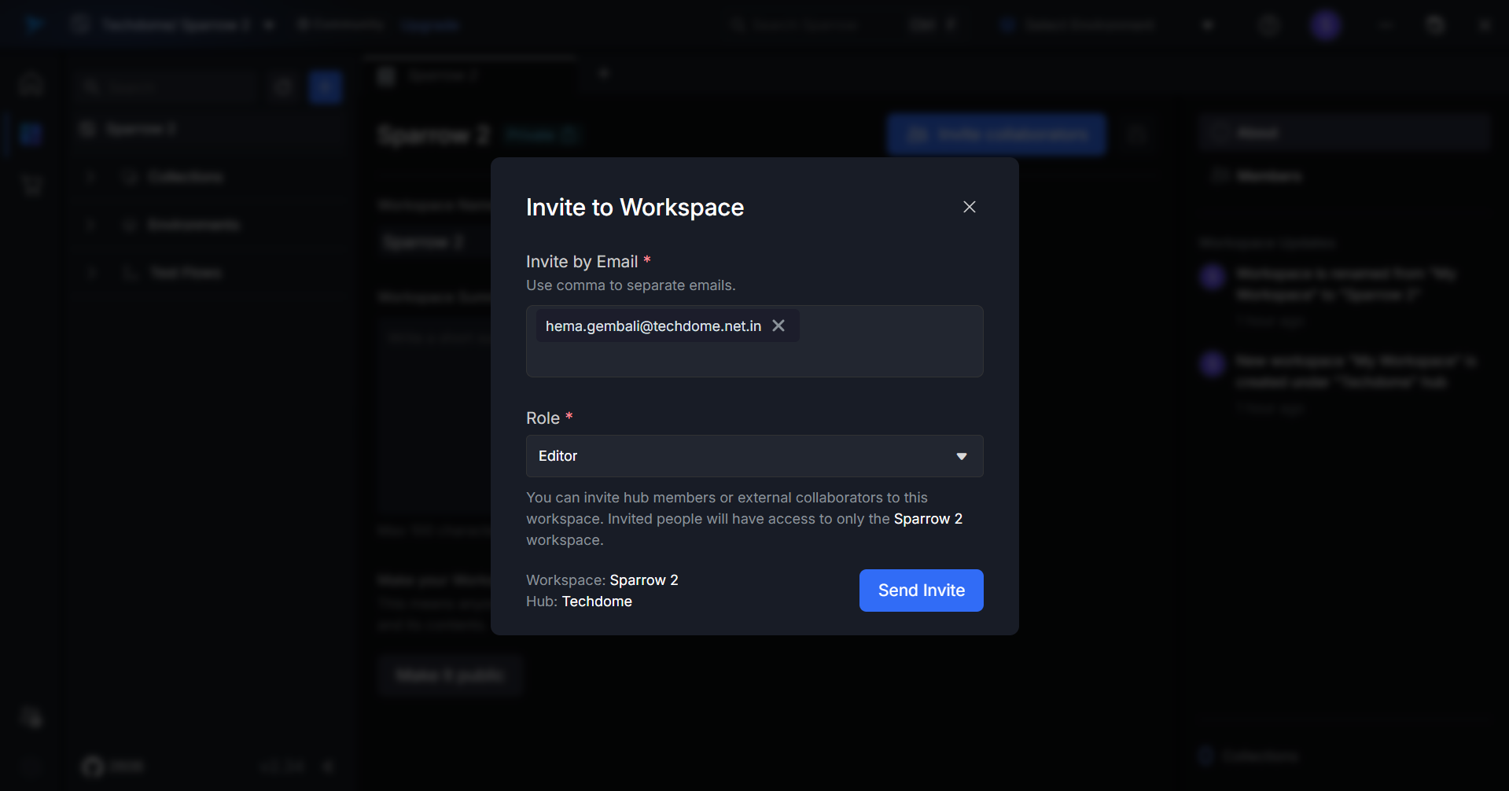The width and height of the screenshot is (1509, 791).
Task: Click the Upgrade link in the top bar
Action: (x=429, y=24)
